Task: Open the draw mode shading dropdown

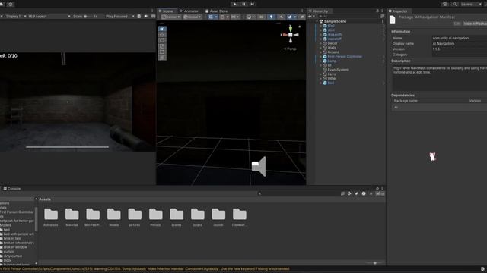Action: click(x=250, y=17)
